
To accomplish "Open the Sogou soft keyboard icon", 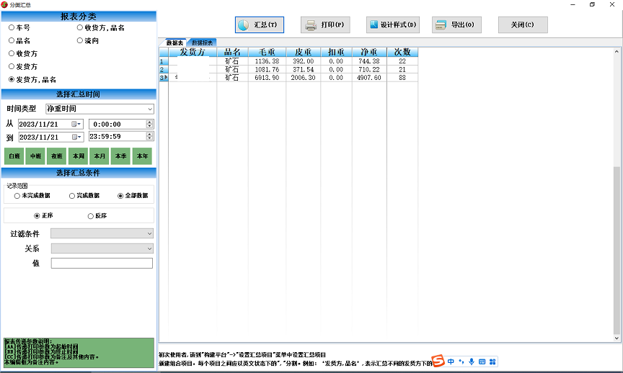I will (482, 361).
